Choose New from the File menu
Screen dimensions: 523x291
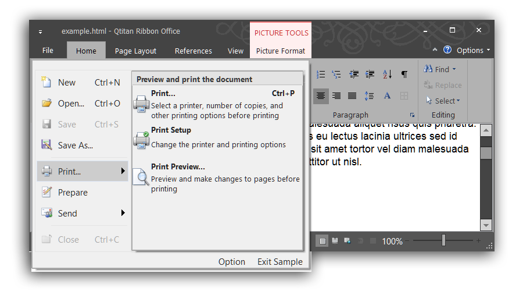coord(66,83)
